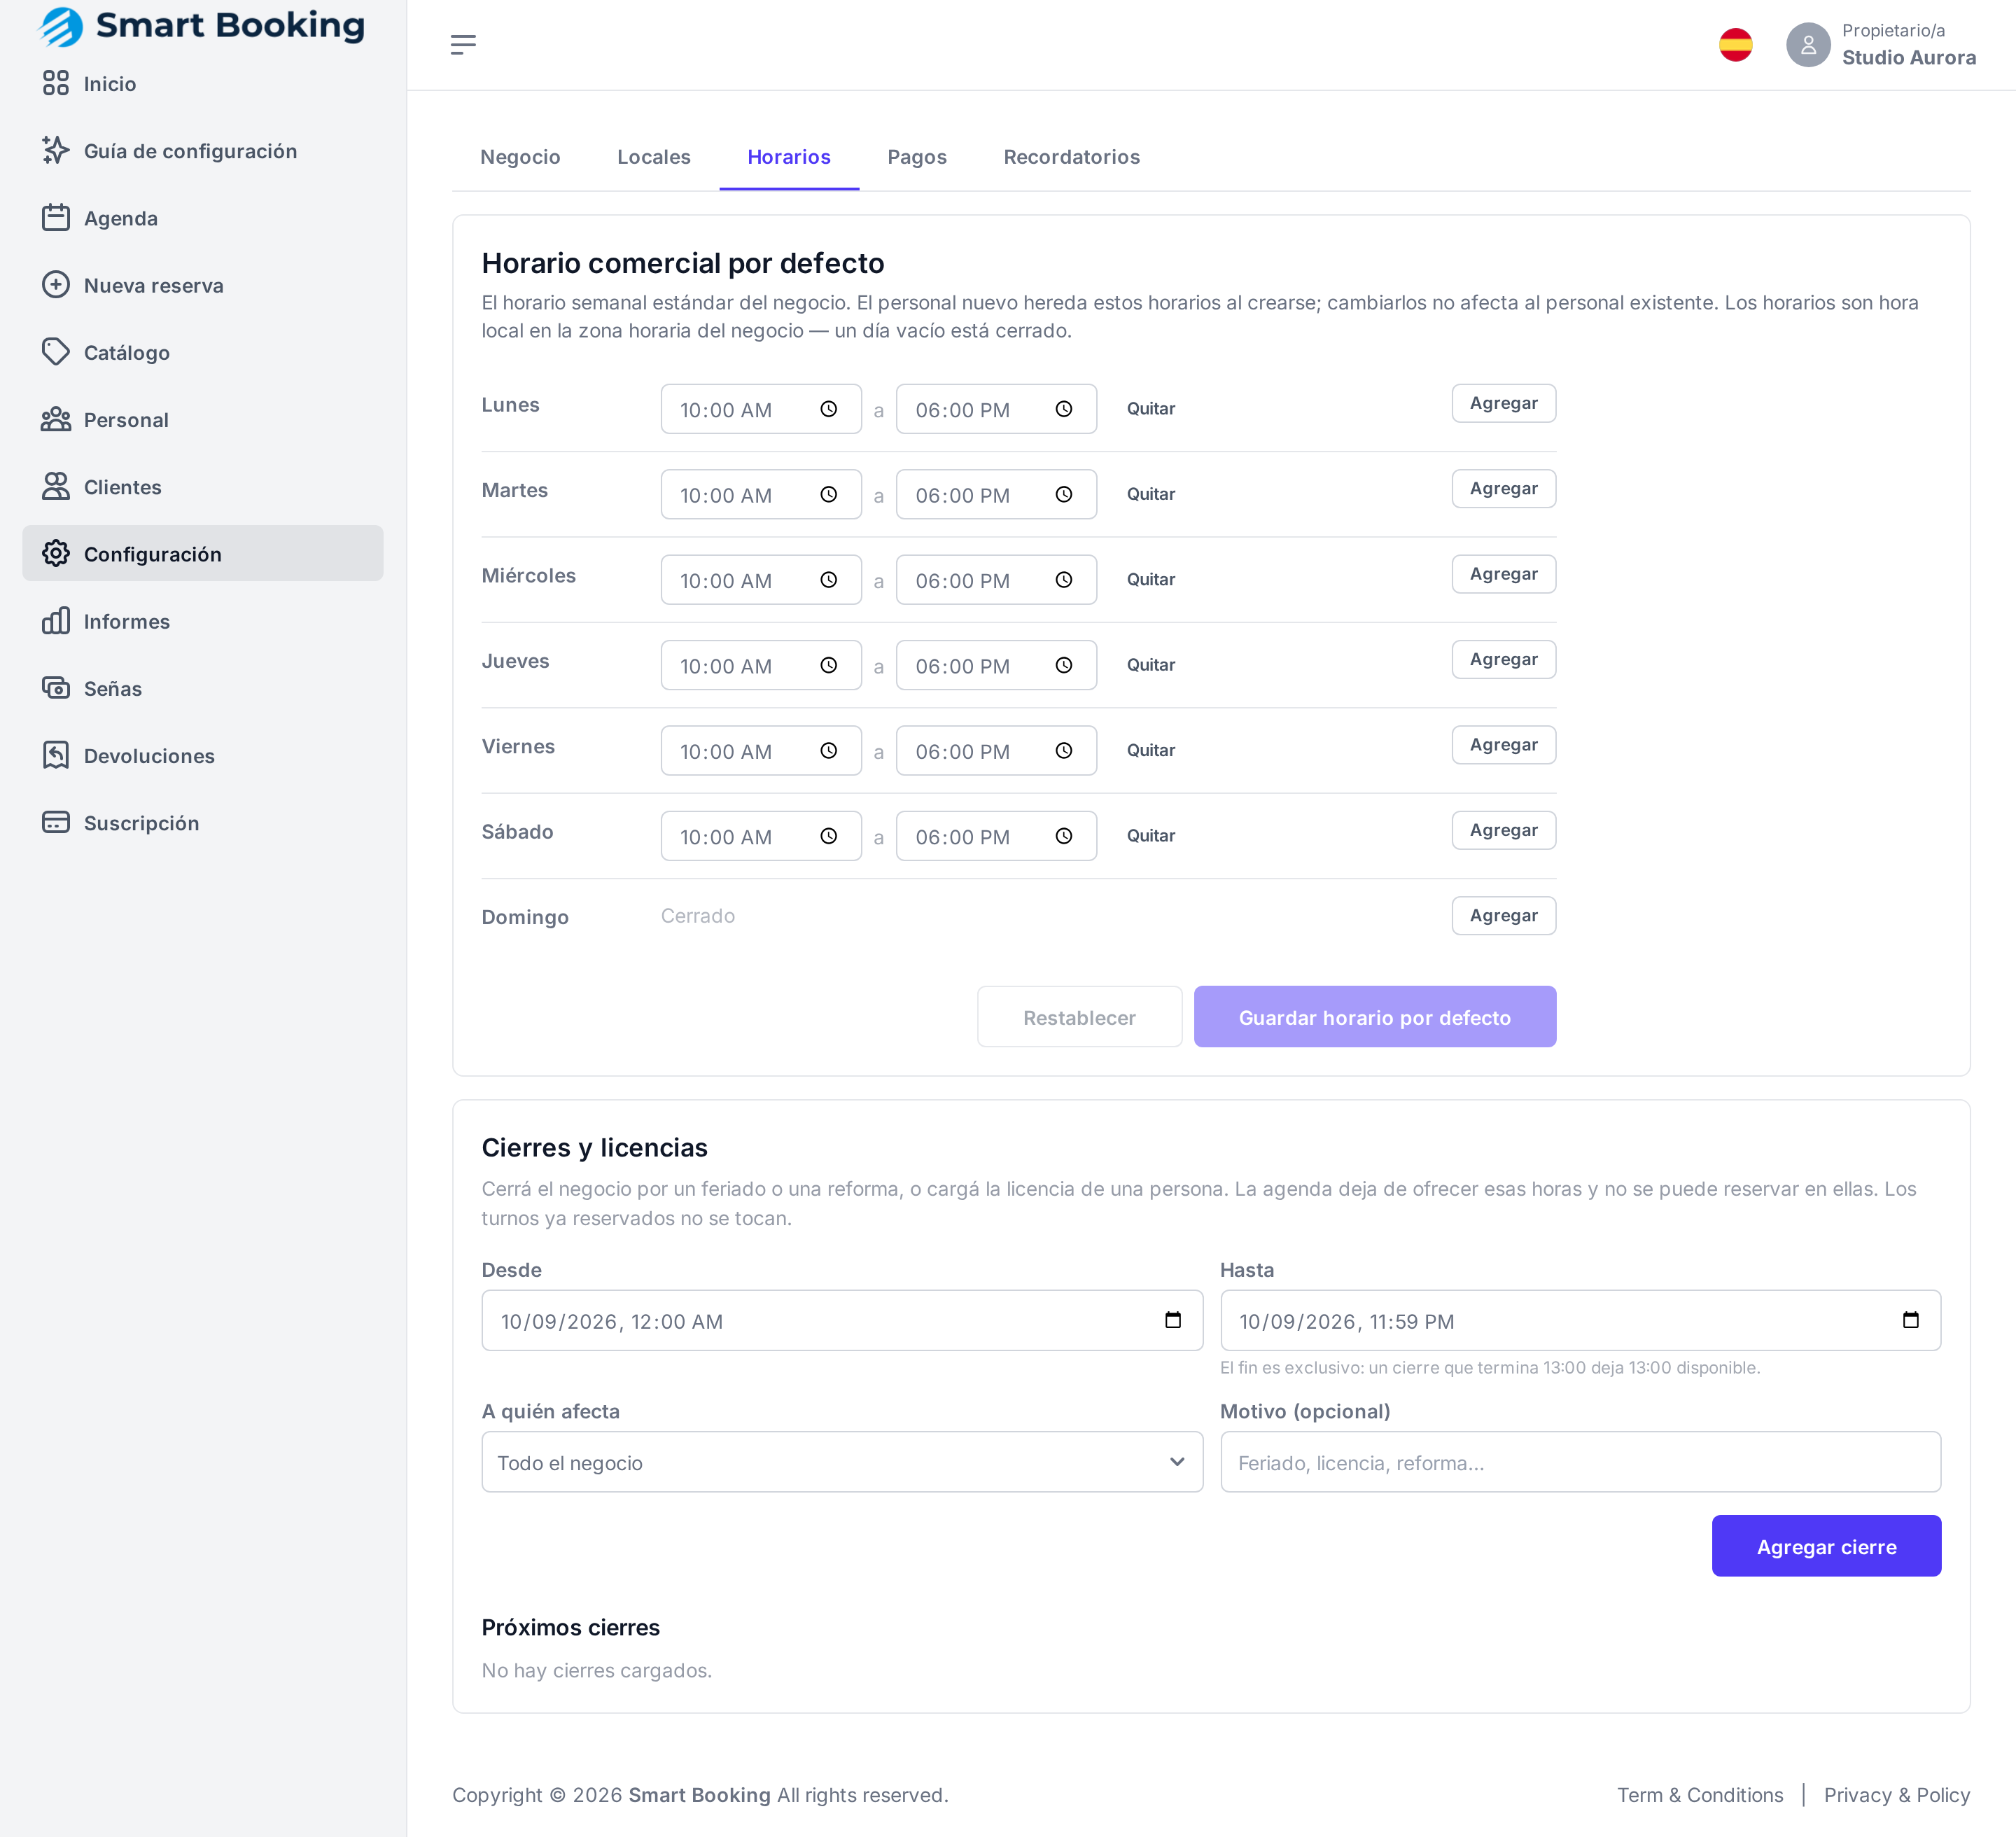Select Nueva reserva in the sidebar
This screenshot has height=1837, width=2016.
tap(203, 285)
